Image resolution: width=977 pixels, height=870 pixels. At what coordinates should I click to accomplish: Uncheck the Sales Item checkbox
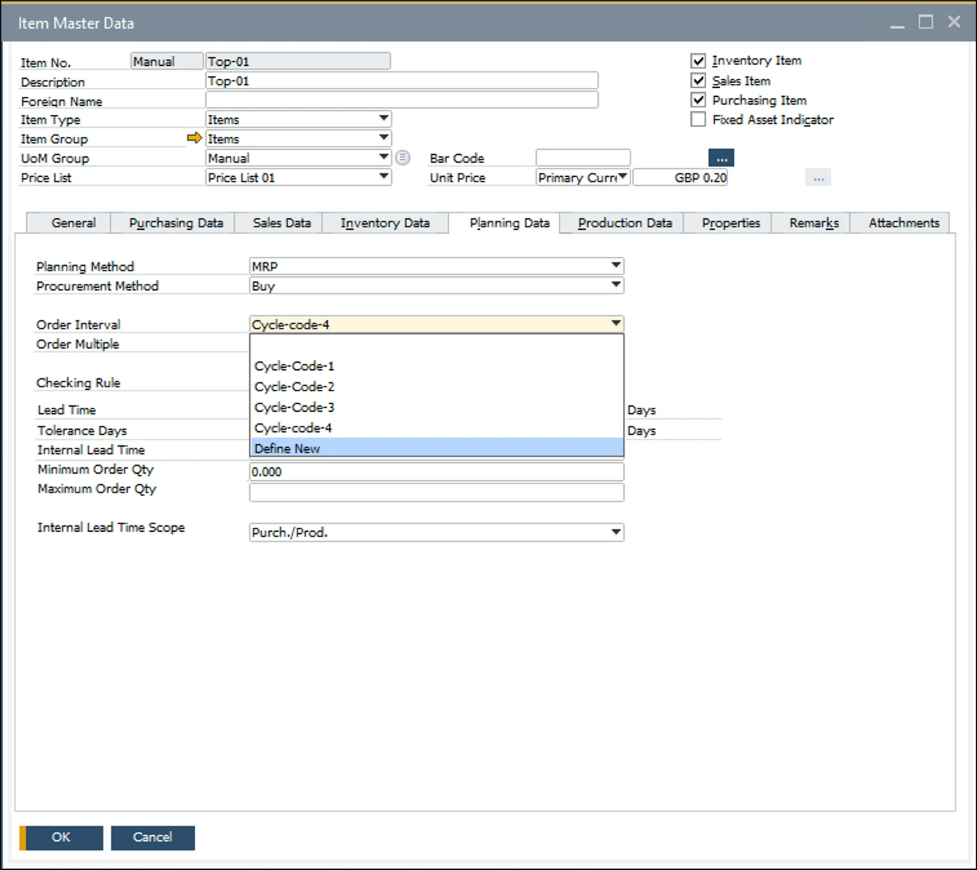698,81
